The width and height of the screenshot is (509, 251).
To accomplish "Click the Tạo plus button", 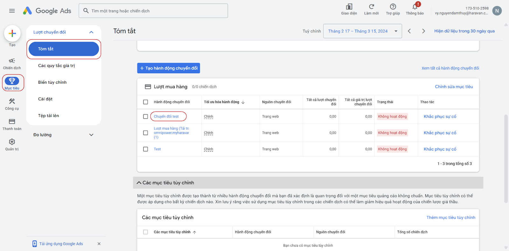I will pyautogui.click(x=12, y=33).
